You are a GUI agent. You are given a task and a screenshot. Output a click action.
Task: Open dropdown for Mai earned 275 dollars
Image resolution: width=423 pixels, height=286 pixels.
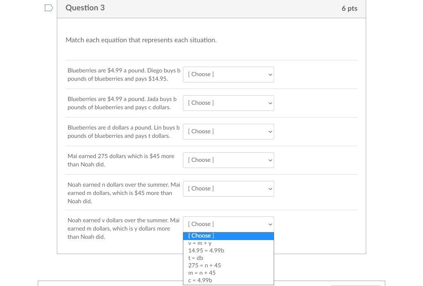point(228,160)
